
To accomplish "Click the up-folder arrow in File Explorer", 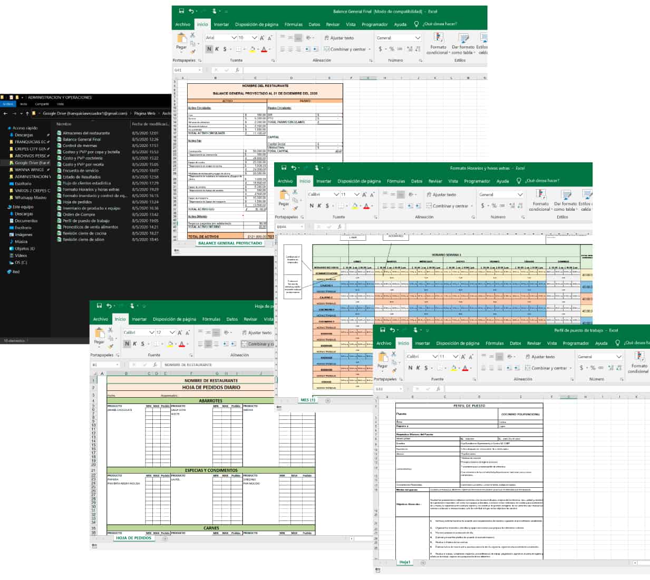I will click(27, 113).
